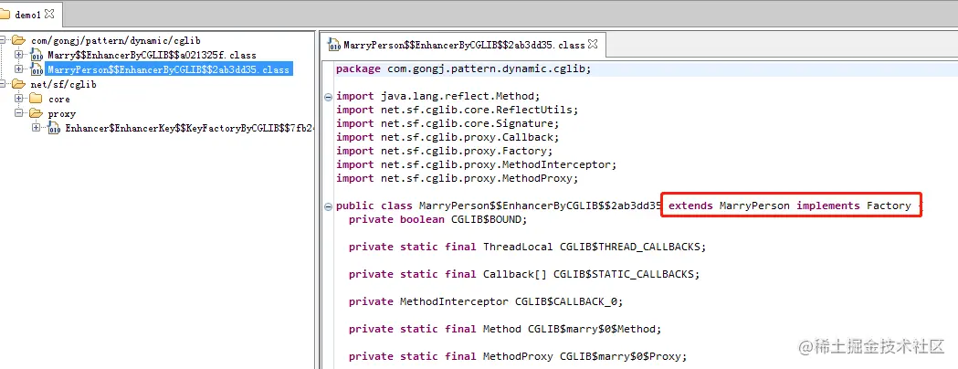Viewport: 958px width, 369px height.
Task: Collapse the import statements fold marker
Action: coord(328,97)
